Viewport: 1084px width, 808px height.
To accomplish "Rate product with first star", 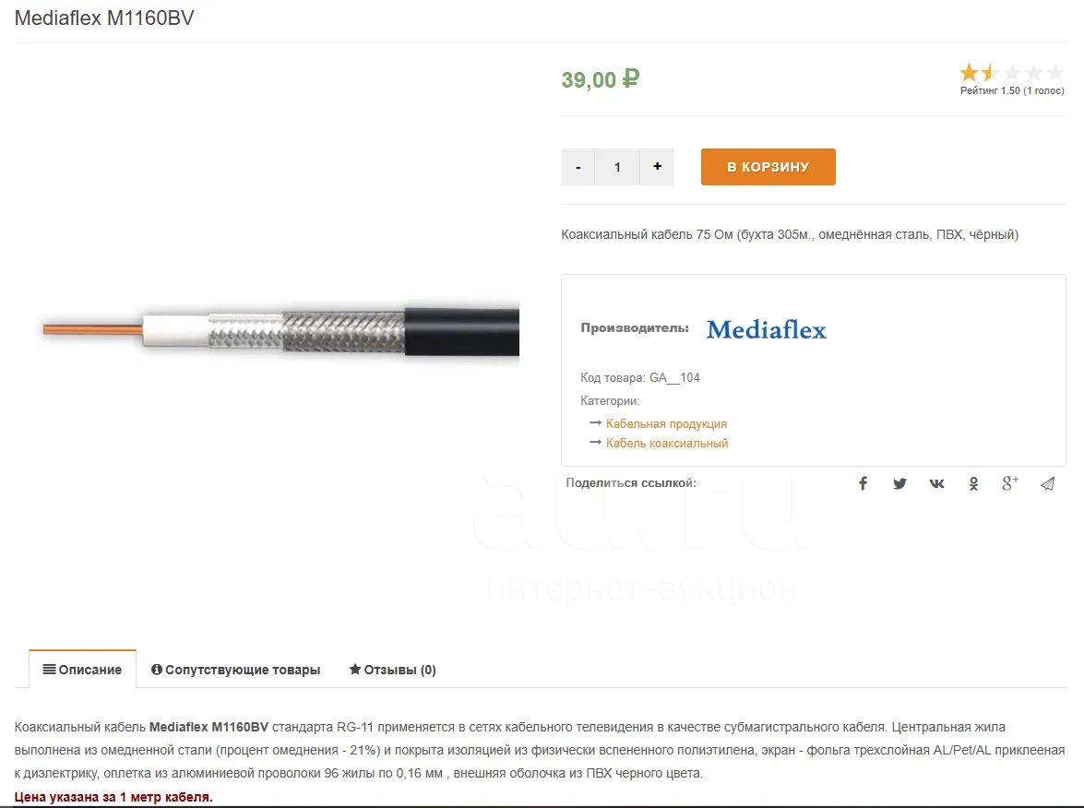I will pyautogui.click(x=969, y=72).
